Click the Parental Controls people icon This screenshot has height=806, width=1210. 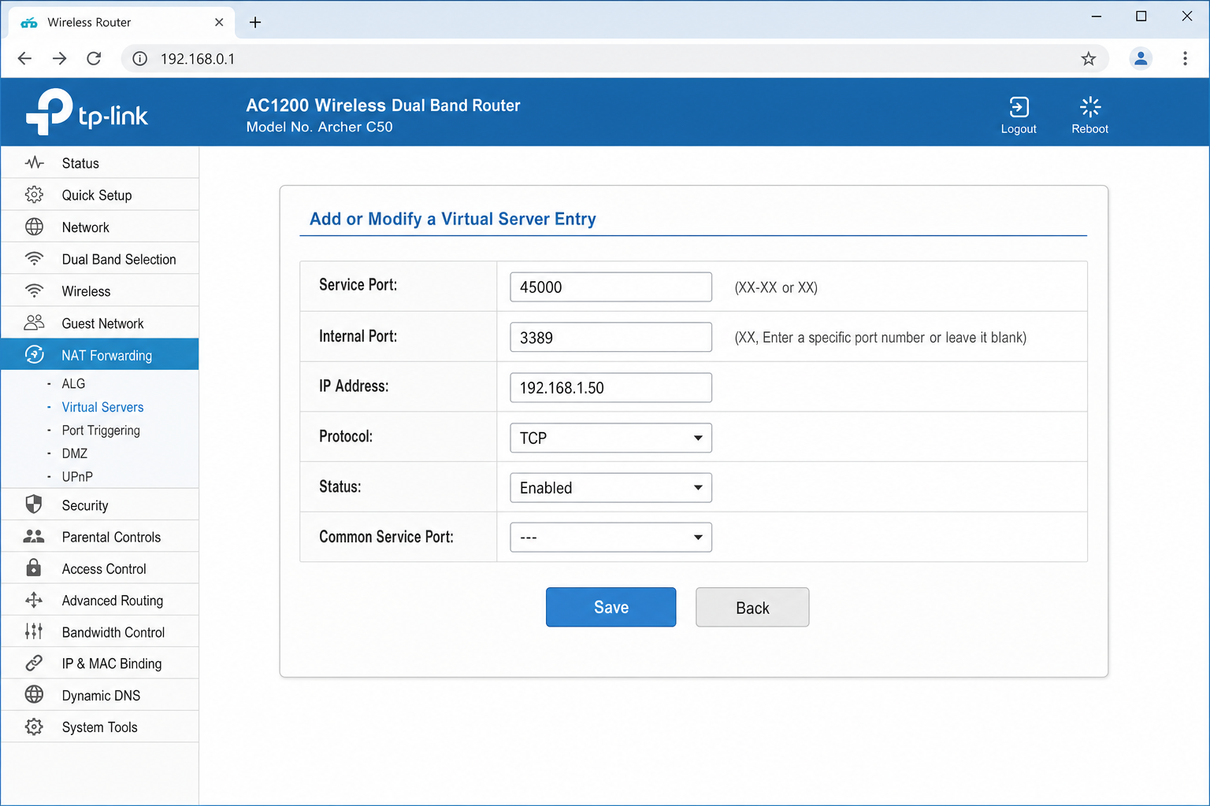pyautogui.click(x=34, y=537)
